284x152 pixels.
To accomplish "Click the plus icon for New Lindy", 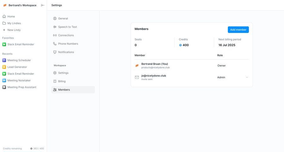I will coord(4,30).
